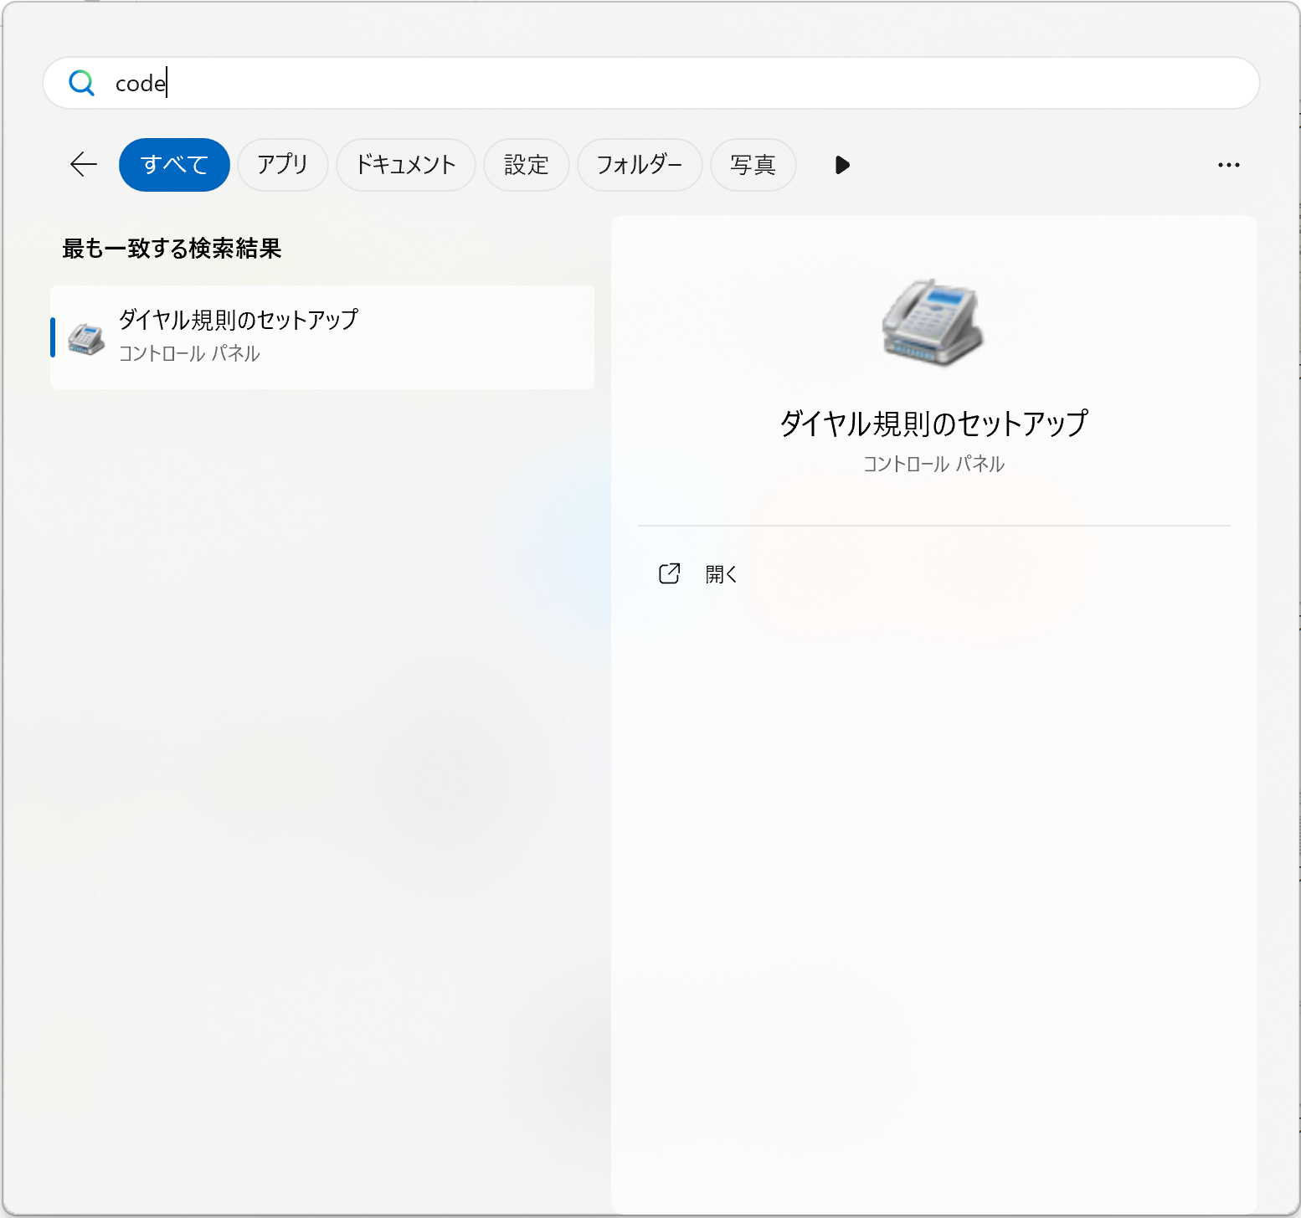This screenshot has width=1301, height=1218.
Task: Switch to the ドキュメント filter tab
Action: (405, 165)
